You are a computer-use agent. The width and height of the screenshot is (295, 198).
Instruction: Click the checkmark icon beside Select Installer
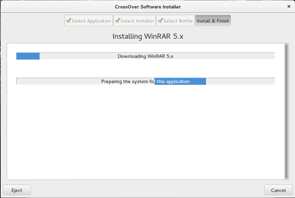pos(117,21)
